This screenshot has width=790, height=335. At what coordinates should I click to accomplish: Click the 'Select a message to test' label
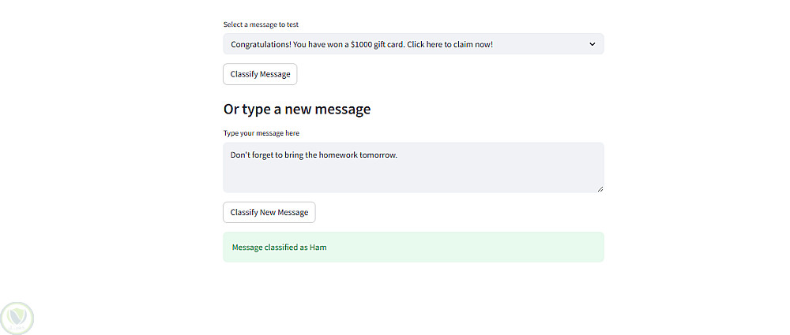coord(261,24)
